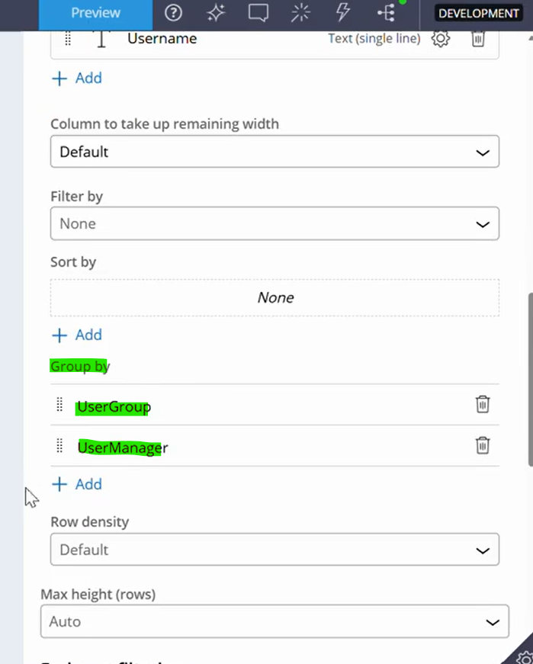Screen dimensions: 533x664
Task: Remove the UserGroup grouping
Action: [x=483, y=405]
